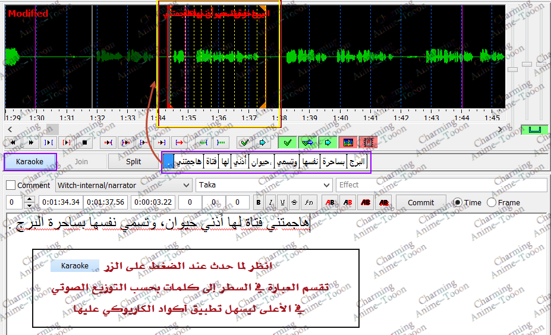Open the font name chooser
The image size is (551, 335).
click(x=308, y=202)
